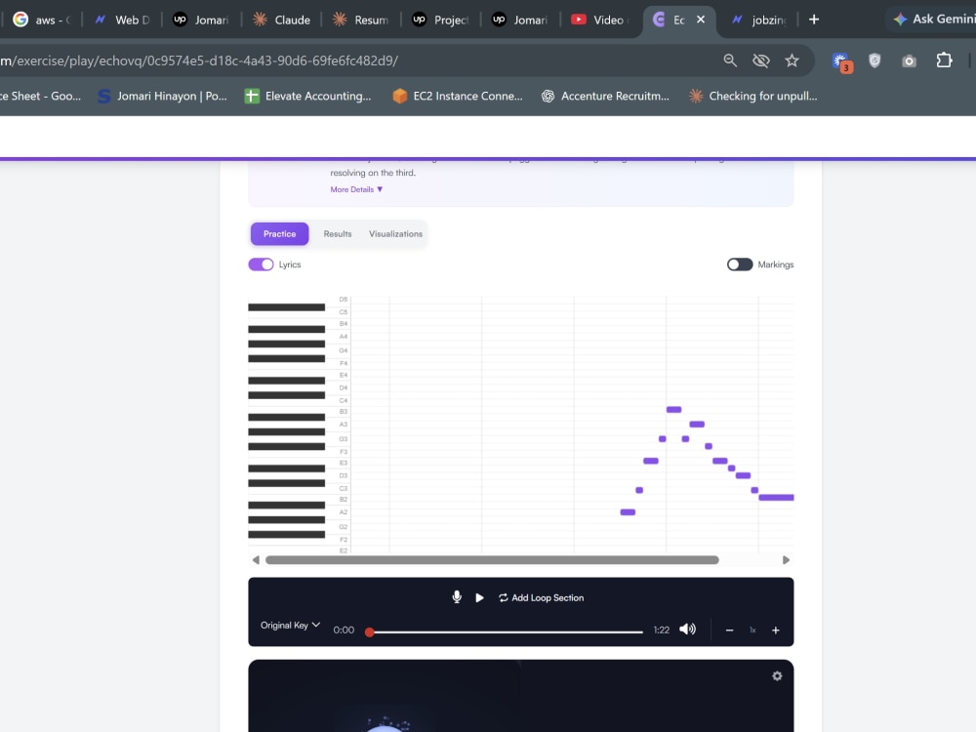Decrease playback speed with minus
976x732 pixels.
729,630
